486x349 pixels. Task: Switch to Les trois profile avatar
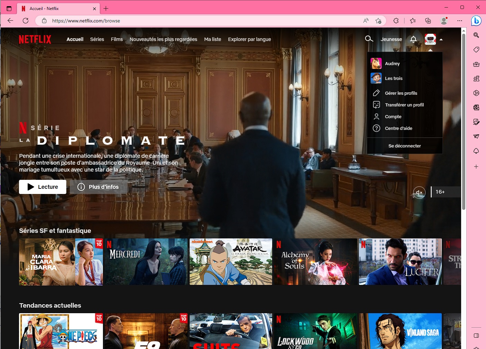pos(376,78)
